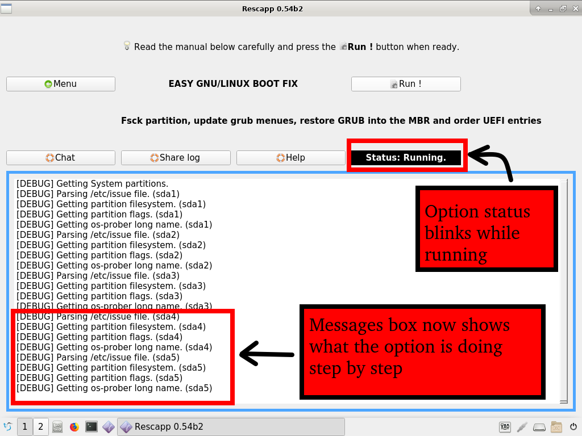Click the Share log button
Image resolution: width=582 pixels, height=436 pixels.
coord(176,158)
